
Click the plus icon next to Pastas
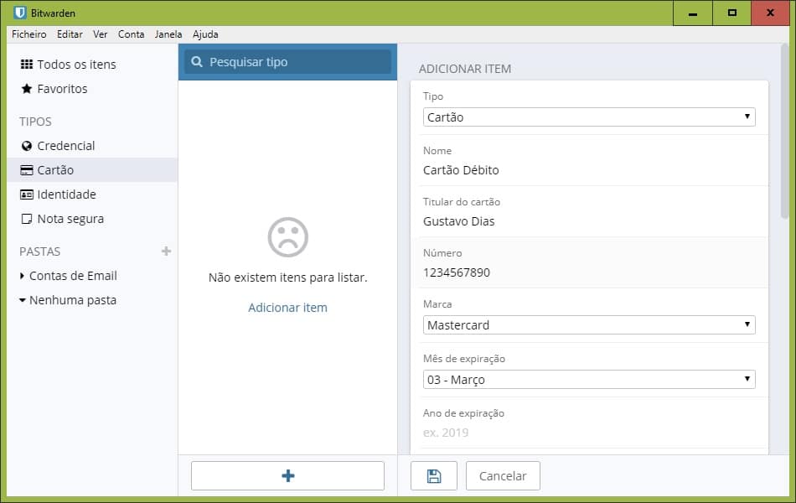point(166,251)
